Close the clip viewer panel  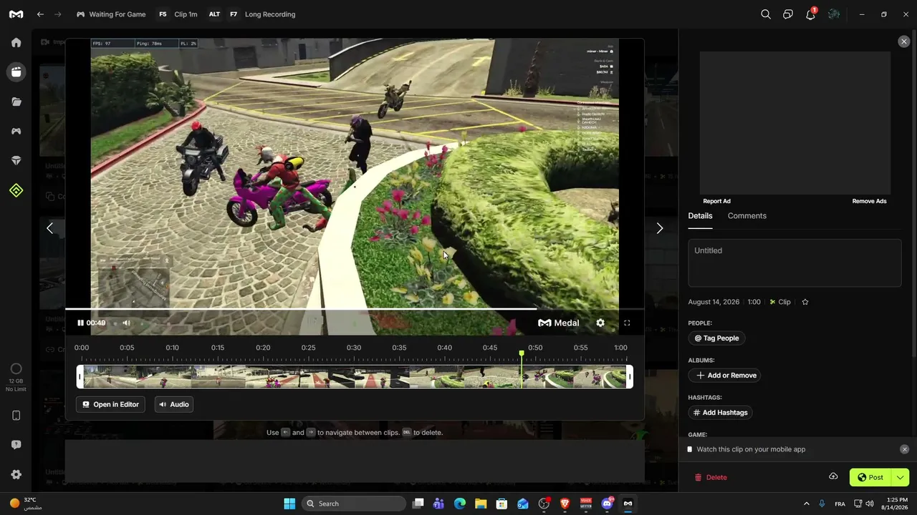(x=904, y=41)
